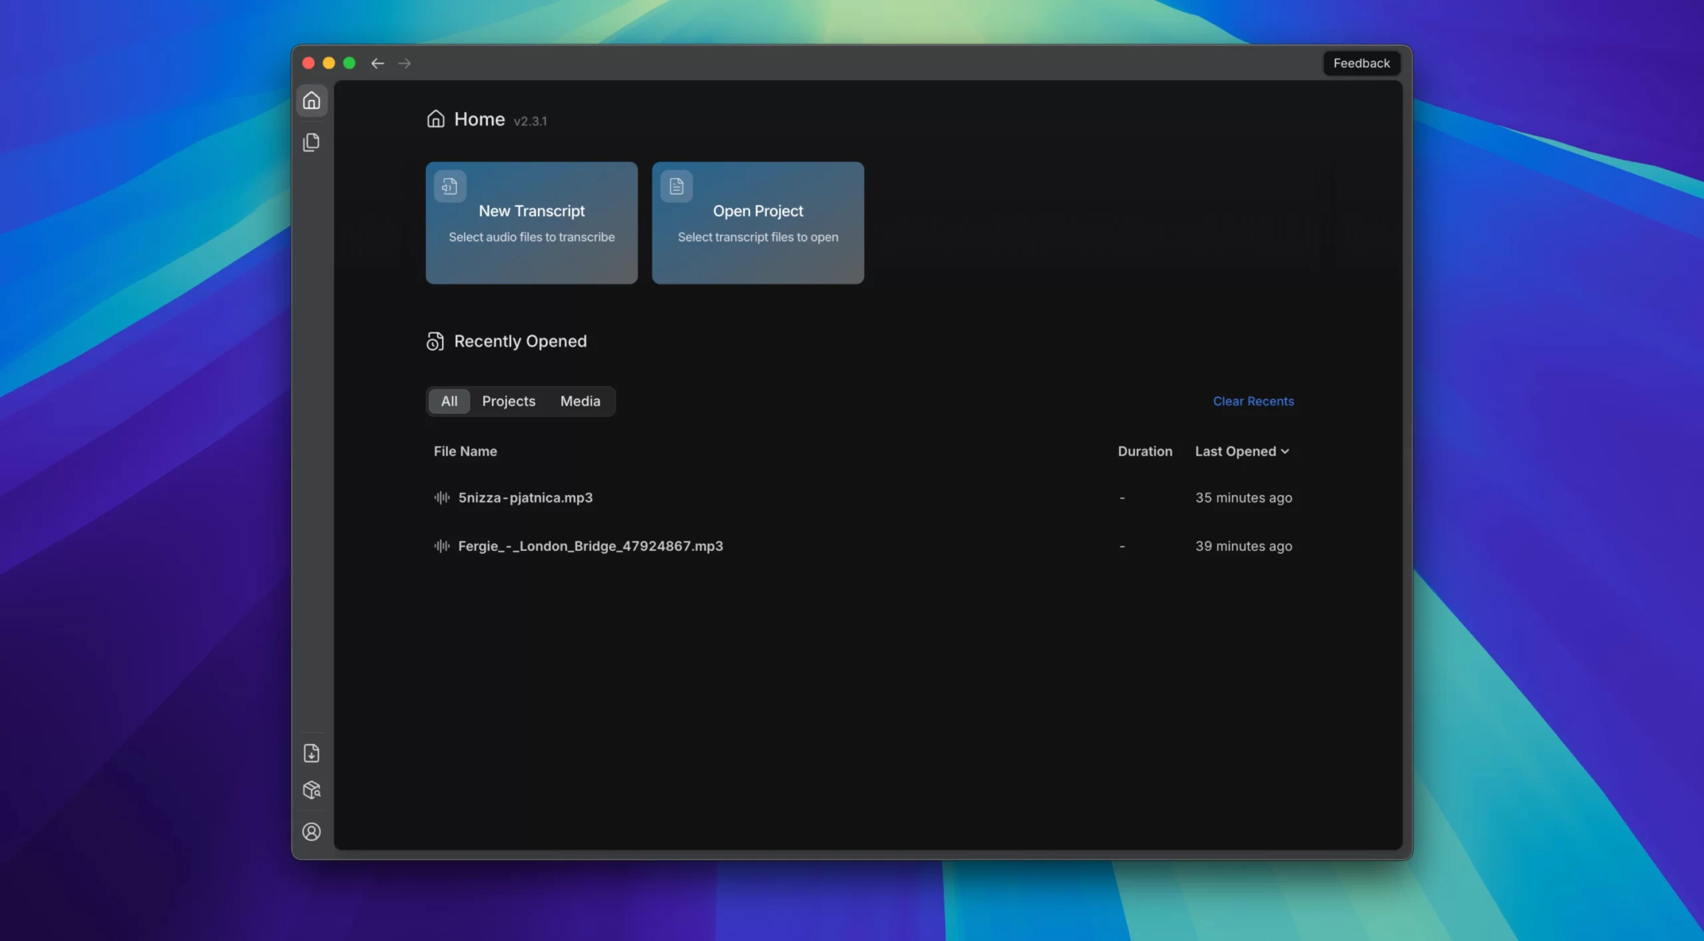Viewport: 1704px width, 941px height.
Task: Go back with the left arrow
Action: pyautogui.click(x=377, y=63)
